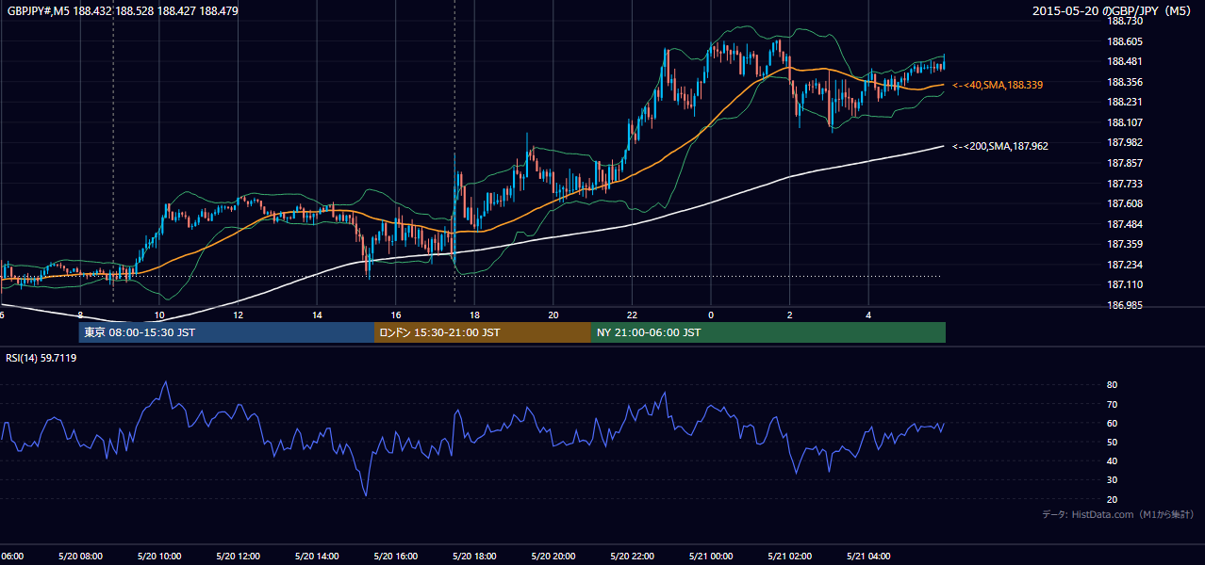Click hour tick 20 on chart time axis
The height and width of the screenshot is (565, 1205).
(553, 315)
